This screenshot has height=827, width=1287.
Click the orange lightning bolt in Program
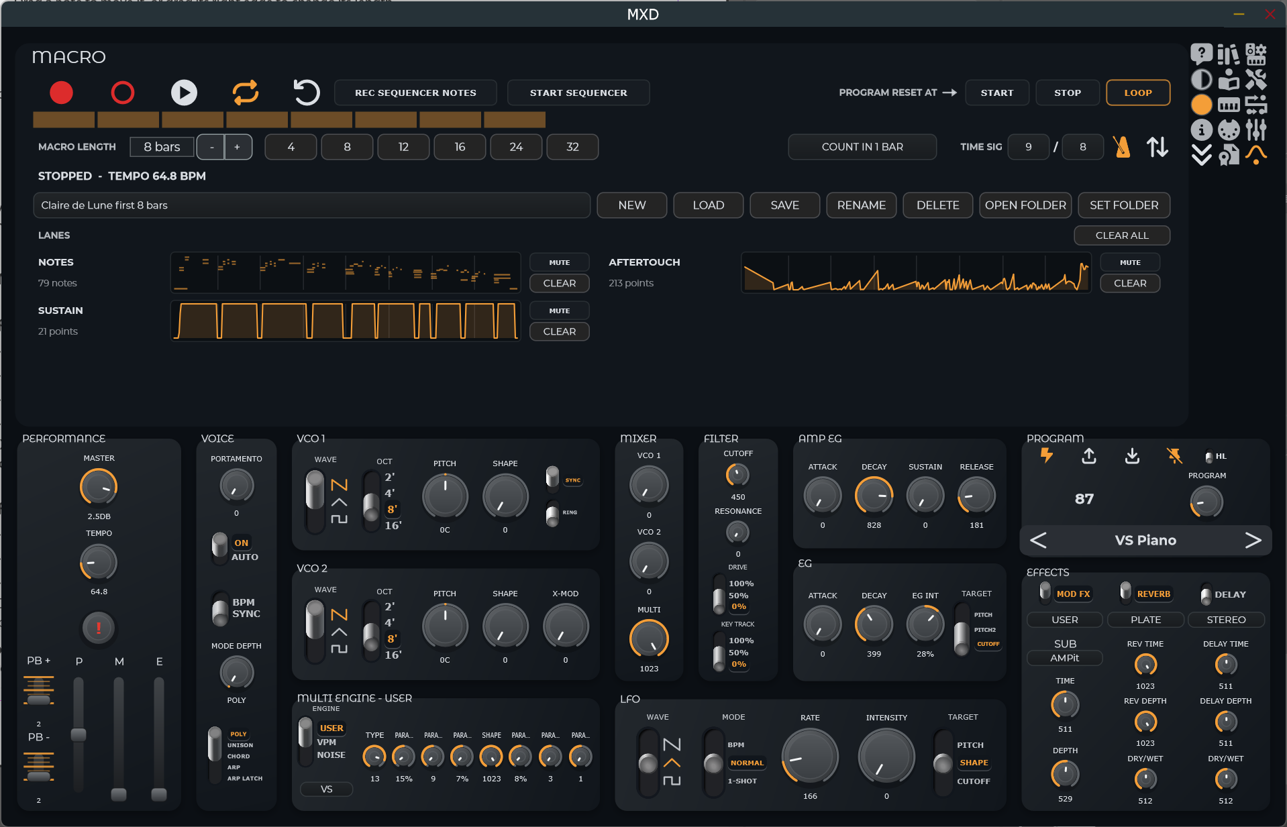click(x=1046, y=456)
